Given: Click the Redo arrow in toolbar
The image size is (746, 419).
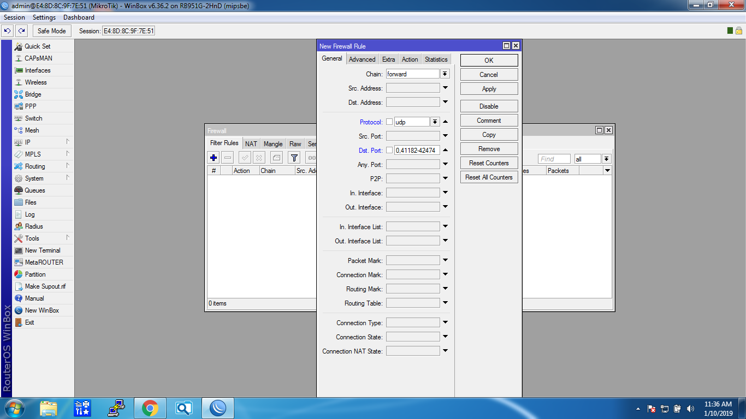Looking at the screenshot, I should click(21, 31).
